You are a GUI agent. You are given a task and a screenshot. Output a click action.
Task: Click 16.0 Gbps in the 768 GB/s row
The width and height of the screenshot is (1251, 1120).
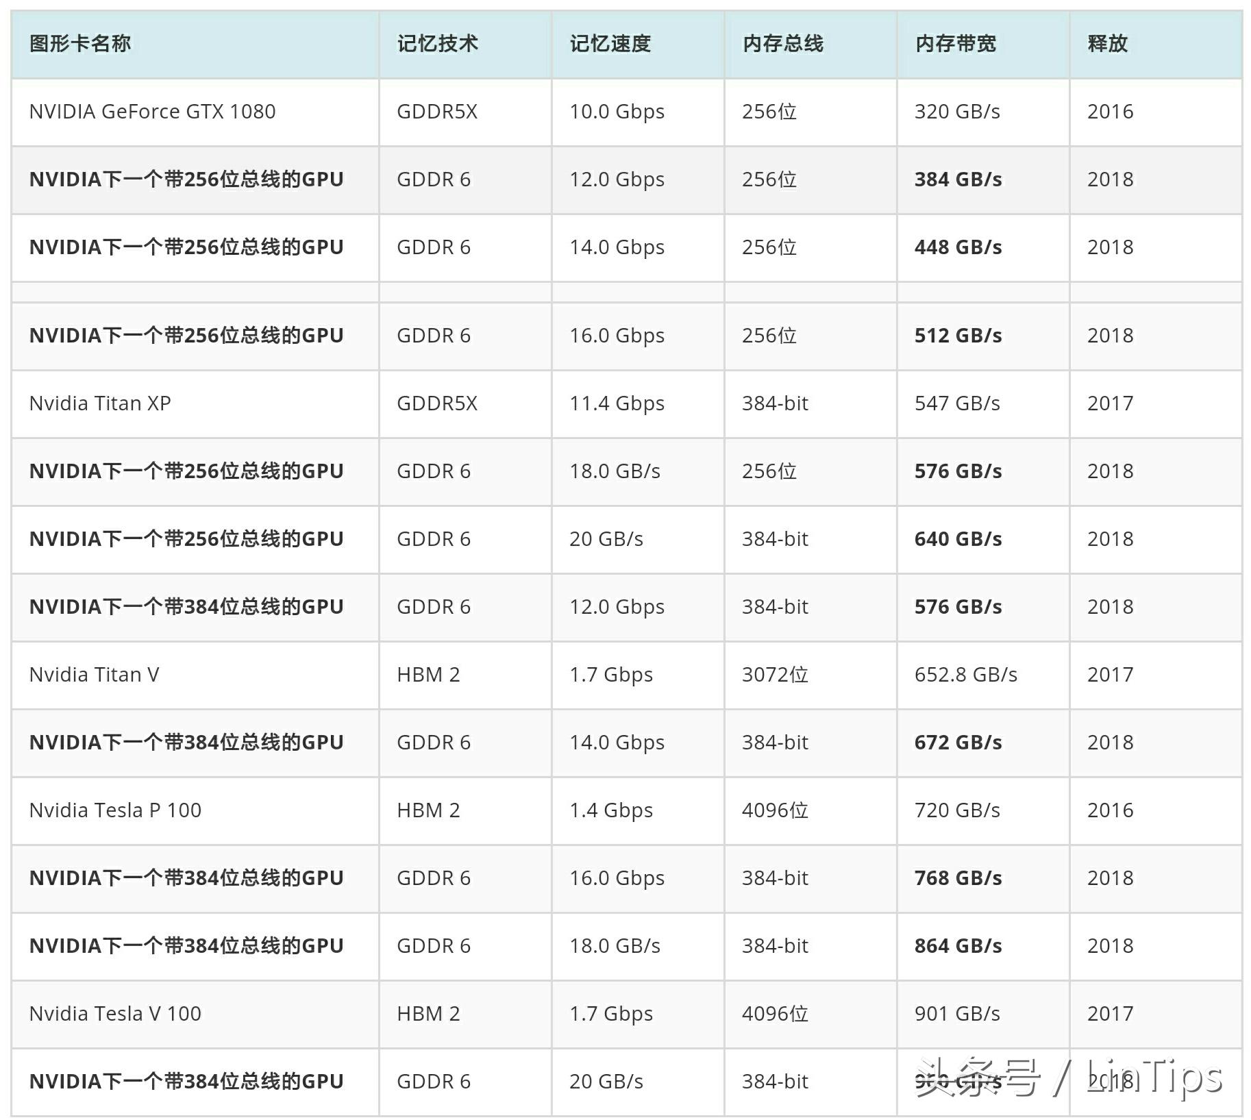coord(617,878)
